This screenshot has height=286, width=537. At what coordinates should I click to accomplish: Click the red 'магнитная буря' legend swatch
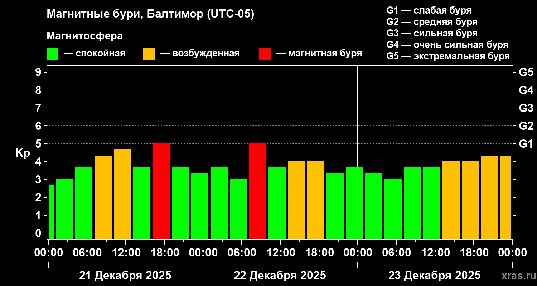265,54
